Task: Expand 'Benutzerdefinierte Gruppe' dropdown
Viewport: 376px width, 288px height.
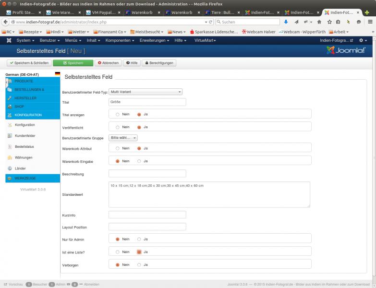Action: click(123, 138)
